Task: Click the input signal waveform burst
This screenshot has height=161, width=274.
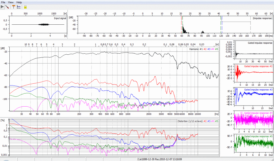Action: pos(44,25)
